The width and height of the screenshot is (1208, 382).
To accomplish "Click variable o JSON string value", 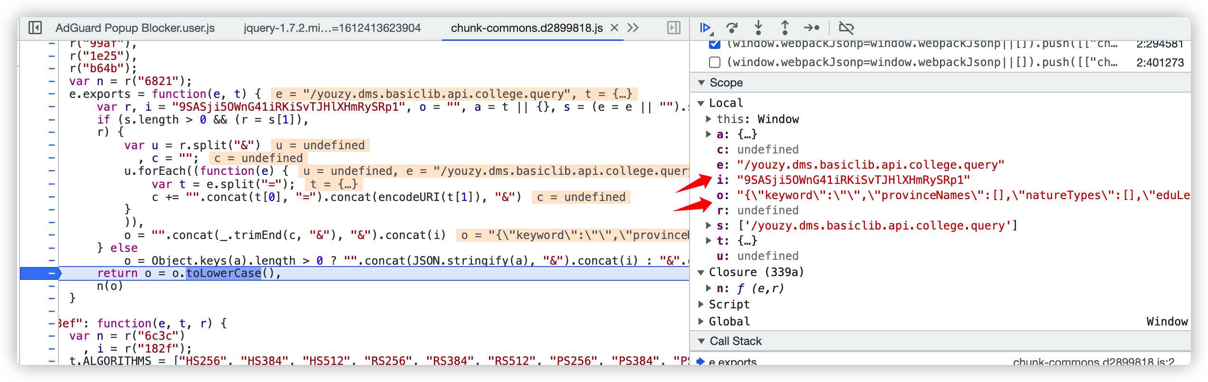I will (963, 195).
